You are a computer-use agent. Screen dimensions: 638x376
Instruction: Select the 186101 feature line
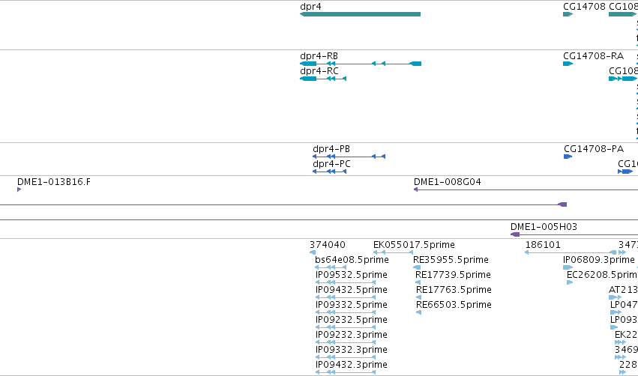click(x=571, y=252)
